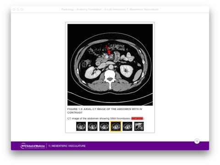Select the highlighted fourth CT thumbnail
This screenshot has width=220, height=165.
[116, 126]
